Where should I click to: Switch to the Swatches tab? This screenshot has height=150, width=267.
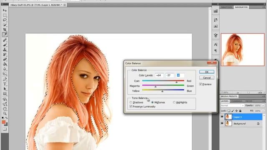pos(226,7)
